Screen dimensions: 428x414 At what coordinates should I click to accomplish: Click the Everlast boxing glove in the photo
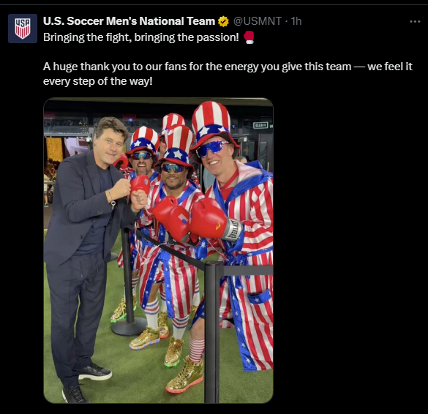(216, 220)
